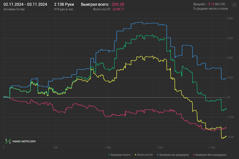This screenshot has width=239, height=159.
Task: Click the total won value -$59.28
Action: [x=117, y=4]
